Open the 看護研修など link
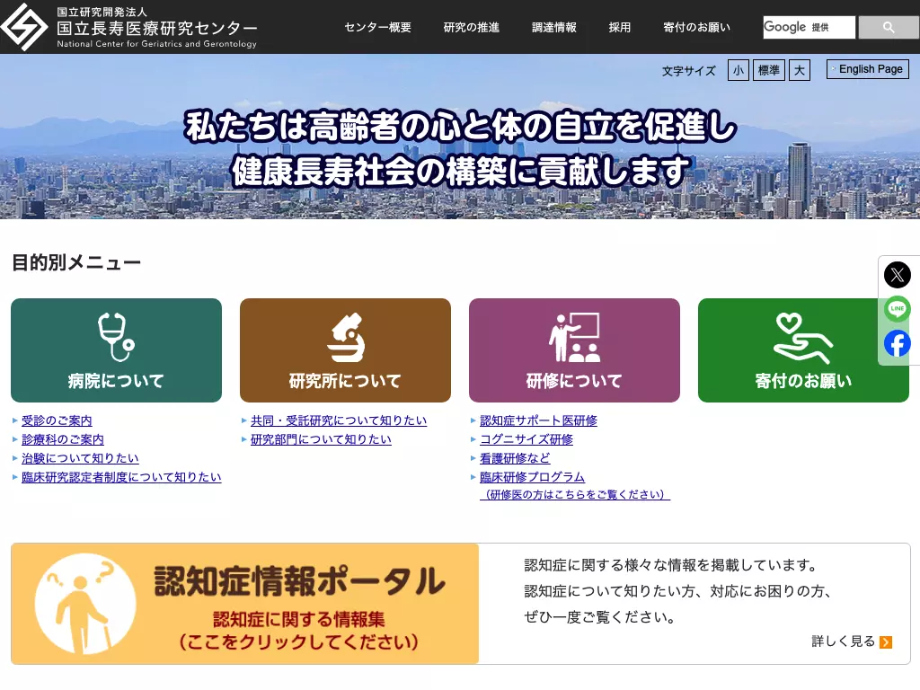920x690 pixels. click(515, 458)
